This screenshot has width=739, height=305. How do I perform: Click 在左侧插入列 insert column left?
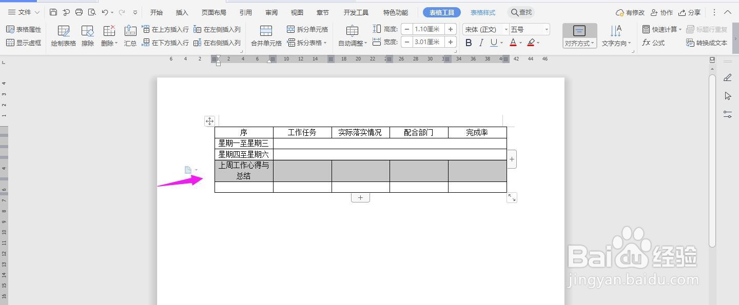[x=217, y=30]
